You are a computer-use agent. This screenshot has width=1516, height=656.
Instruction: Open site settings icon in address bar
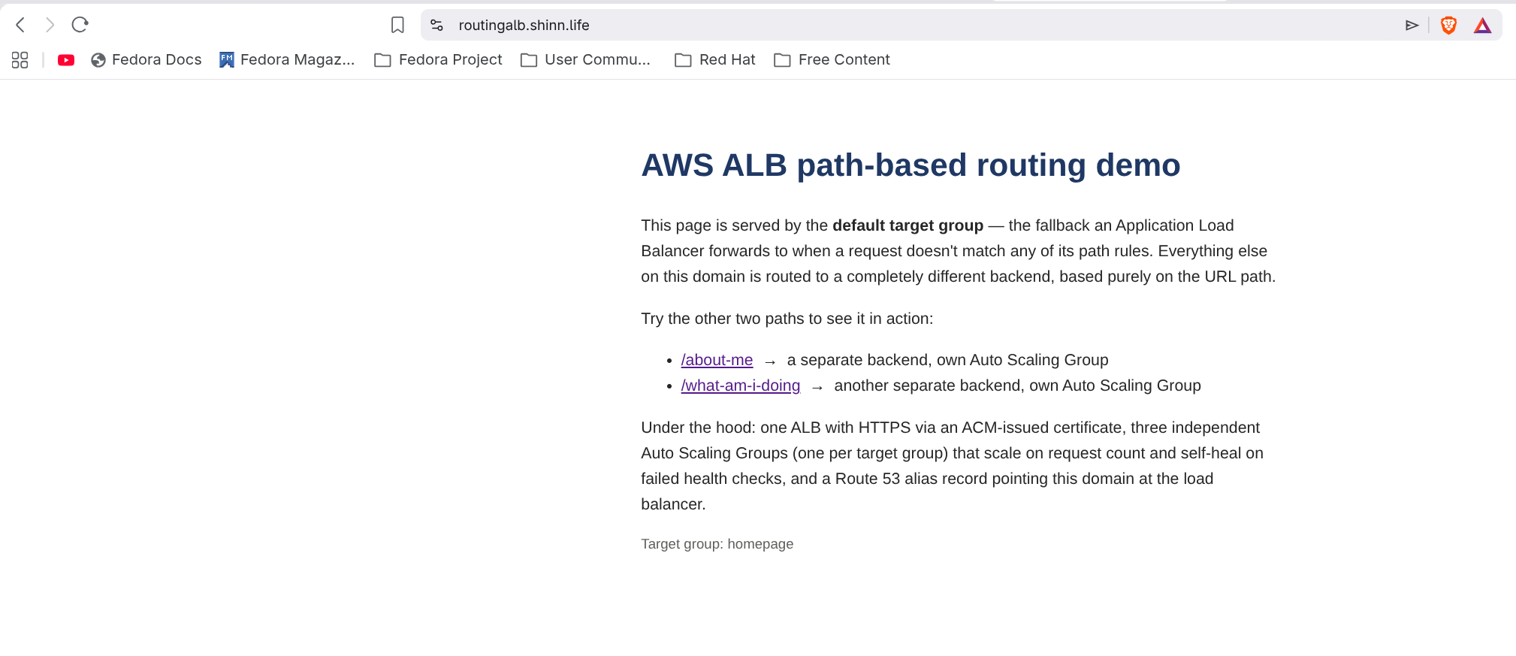[436, 25]
